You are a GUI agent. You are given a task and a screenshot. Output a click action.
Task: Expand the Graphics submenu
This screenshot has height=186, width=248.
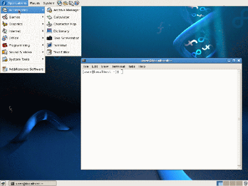pos(23,24)
